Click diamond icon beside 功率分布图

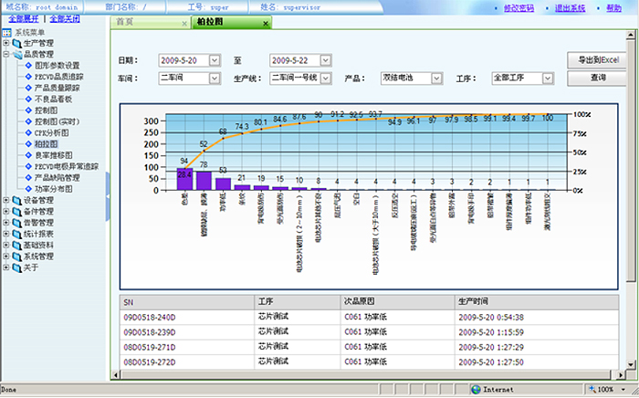coord(28,189)
